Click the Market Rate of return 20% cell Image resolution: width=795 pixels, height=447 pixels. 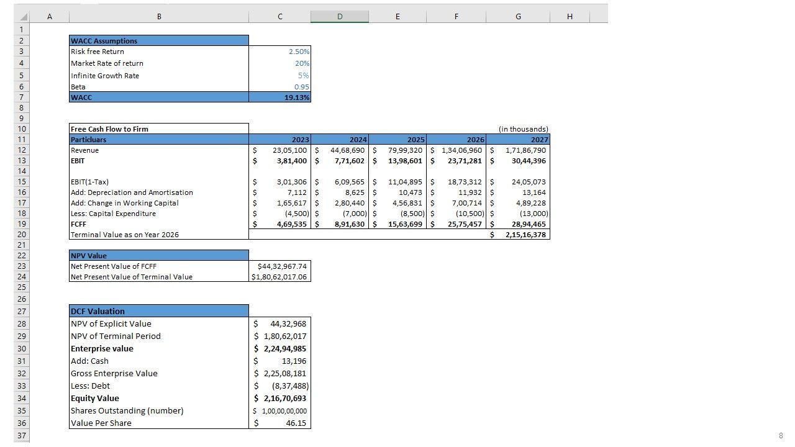280,63
